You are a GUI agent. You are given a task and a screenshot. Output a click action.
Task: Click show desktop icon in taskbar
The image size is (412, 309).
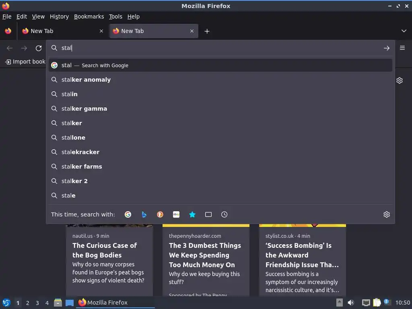pos(69,303)
